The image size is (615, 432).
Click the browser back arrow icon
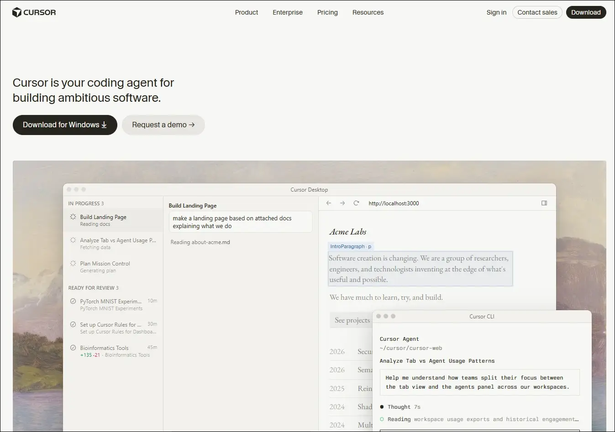point(329,203)
